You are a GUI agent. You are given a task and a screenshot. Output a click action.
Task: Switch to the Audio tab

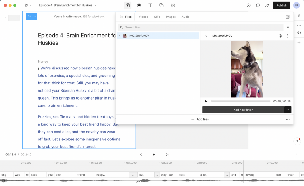point(186,17)
